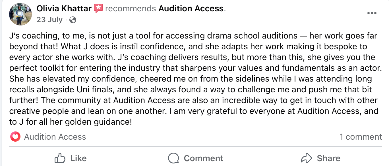Click the speech bubble Comment icon
This screenshot has width=389, height=166.
click(x=173, y=158)
